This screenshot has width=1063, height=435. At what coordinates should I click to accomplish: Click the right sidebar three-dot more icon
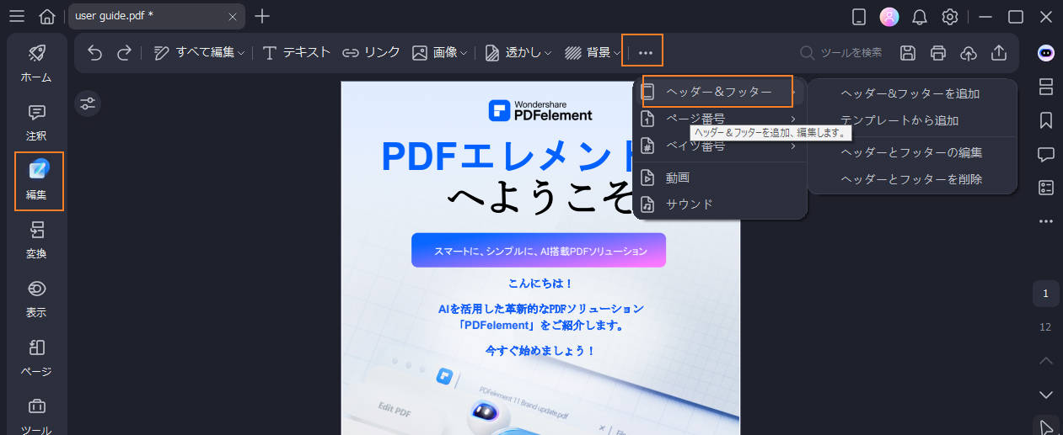(1046, 221)
